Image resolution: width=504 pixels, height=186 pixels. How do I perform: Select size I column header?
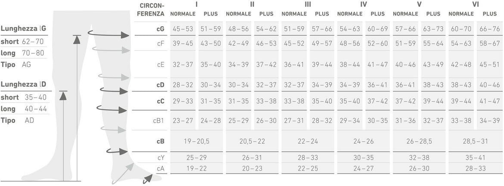coord(196,5)
